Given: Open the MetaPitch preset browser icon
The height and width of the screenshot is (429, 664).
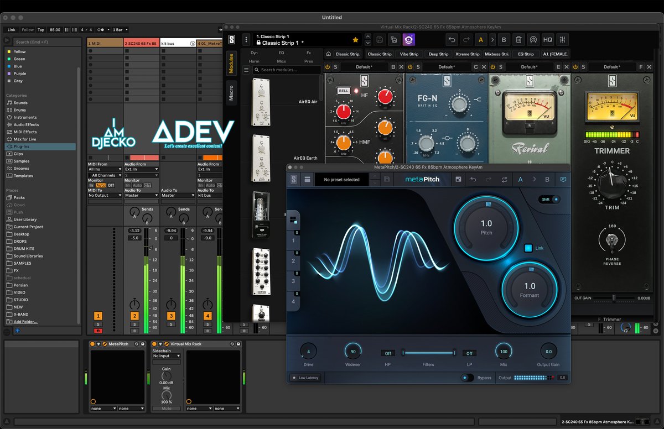Looking at the screenshot, I should [x=307, y=179].
